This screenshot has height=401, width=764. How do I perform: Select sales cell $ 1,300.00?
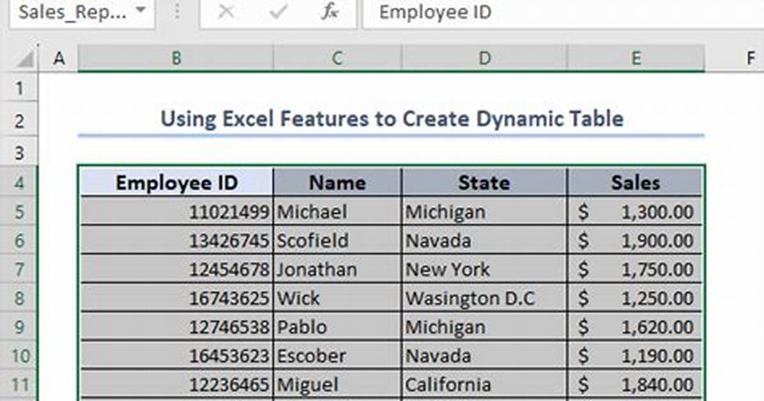(635, 212)
